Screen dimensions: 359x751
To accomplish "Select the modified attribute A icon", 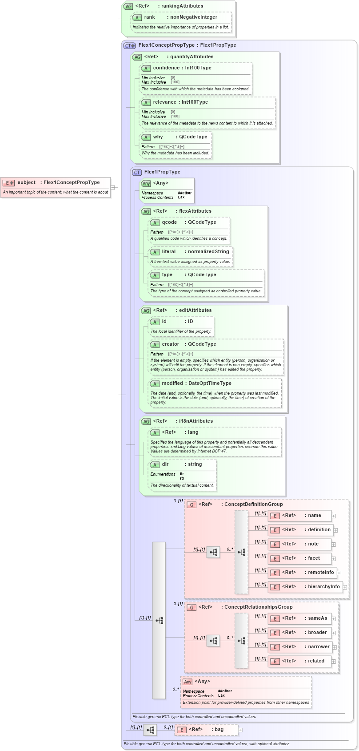I will point(155,384).
